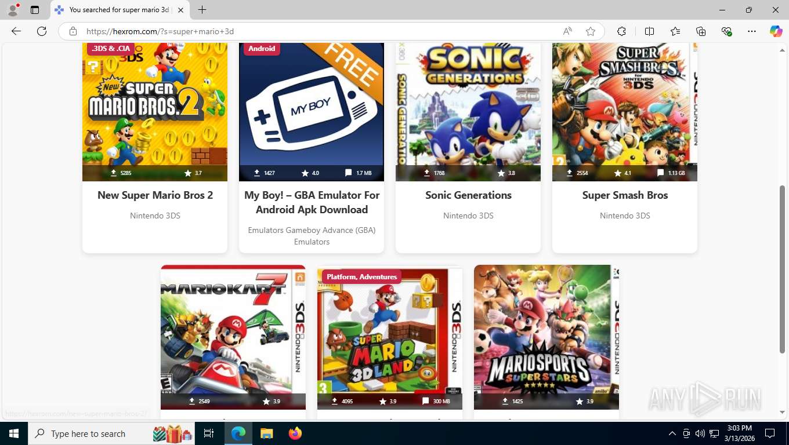Open the browser profile icon
789x445 pixels.
tap(13, 10)
